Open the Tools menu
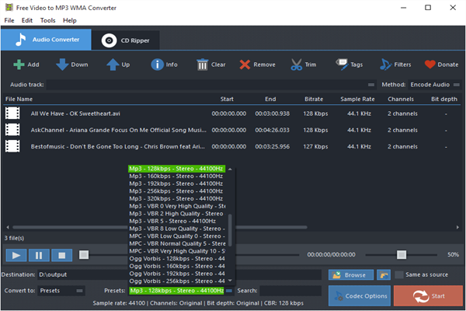 (48, 20)
